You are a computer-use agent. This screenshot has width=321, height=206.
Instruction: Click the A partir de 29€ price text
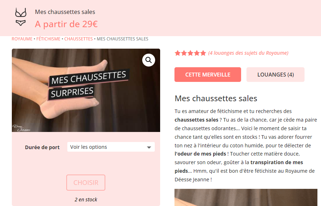coord(66,24)
